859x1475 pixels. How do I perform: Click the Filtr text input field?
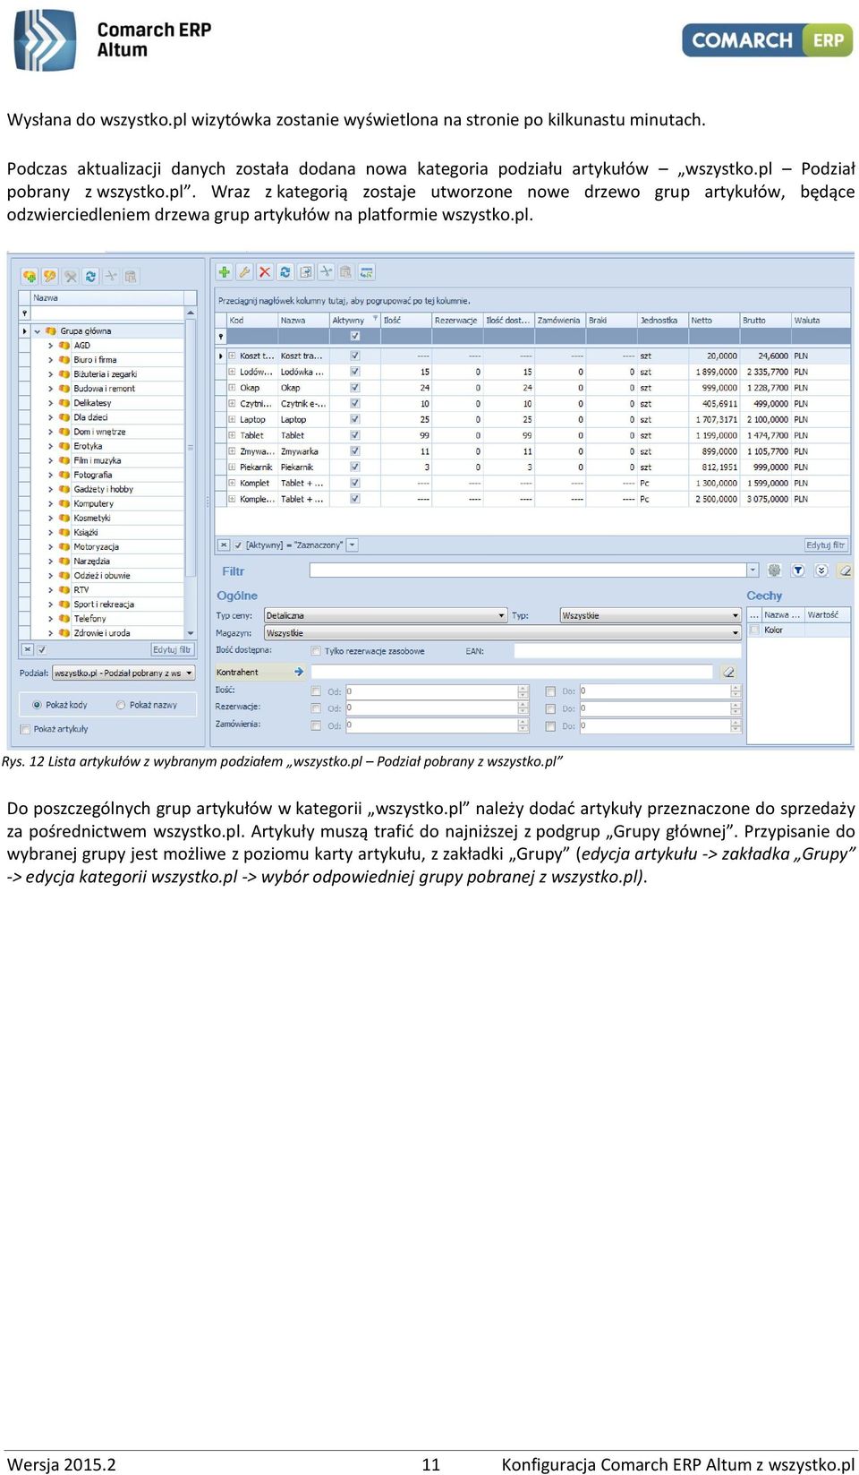(528, 570)
